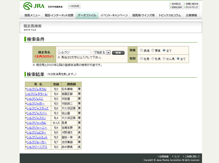Open the ご利用に関して footer link
Screen dimensions: 219x163
[x=191, y=156]
